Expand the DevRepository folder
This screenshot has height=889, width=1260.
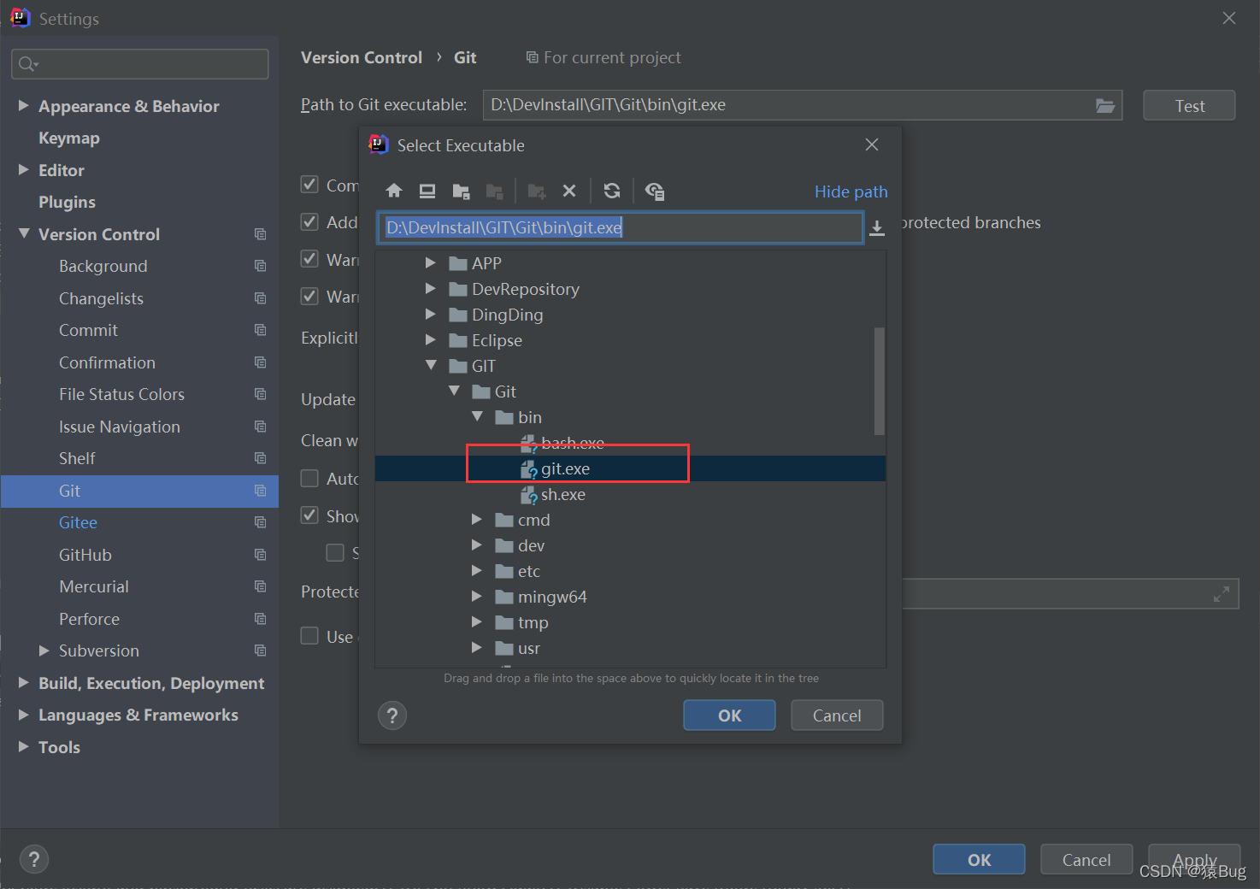pos(431,288)
